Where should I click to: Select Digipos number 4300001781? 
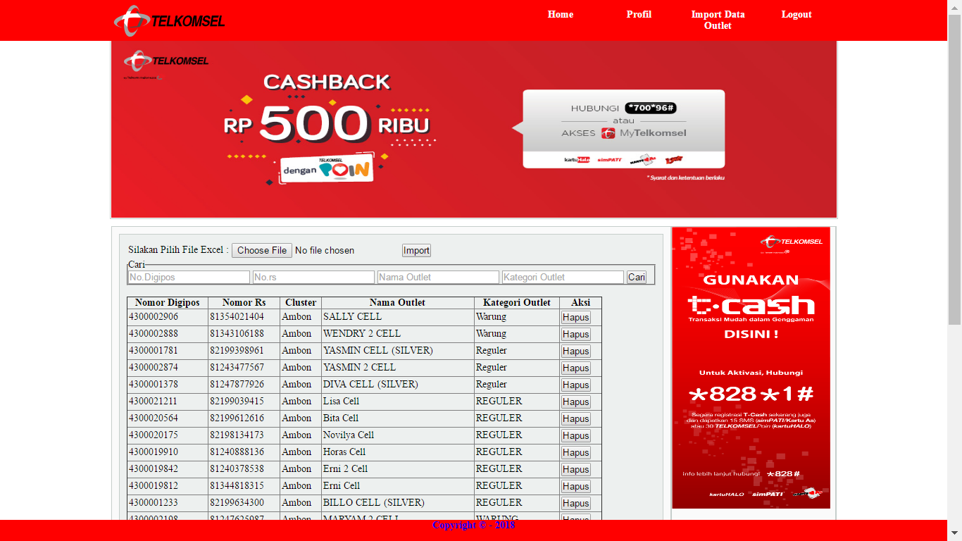[154, 351]
